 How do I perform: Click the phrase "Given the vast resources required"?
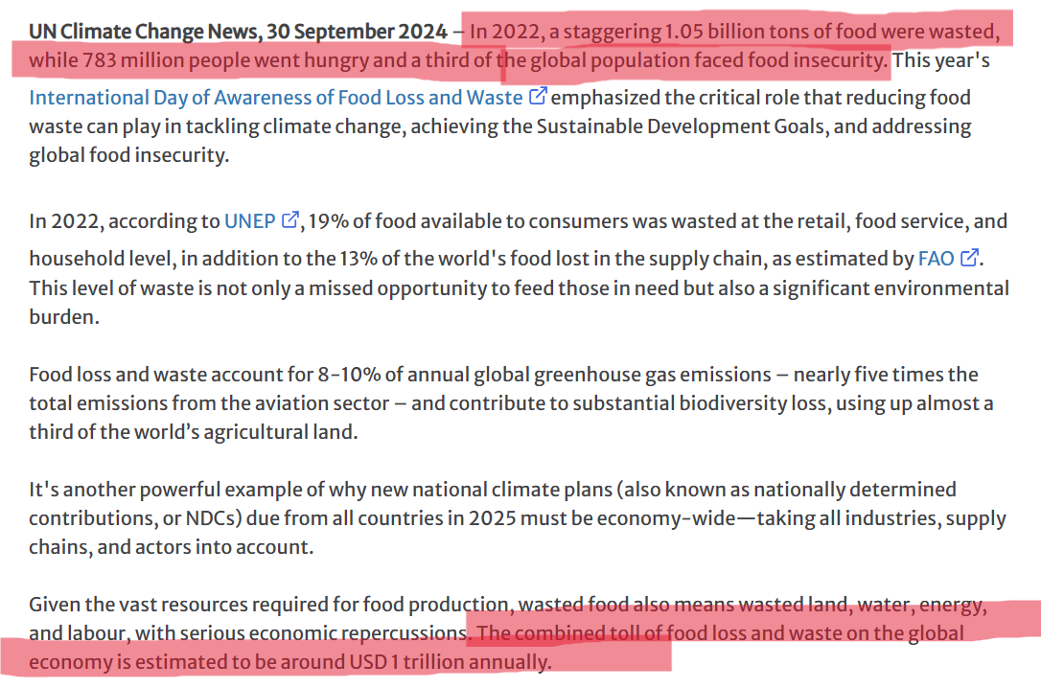pos(178,605)
